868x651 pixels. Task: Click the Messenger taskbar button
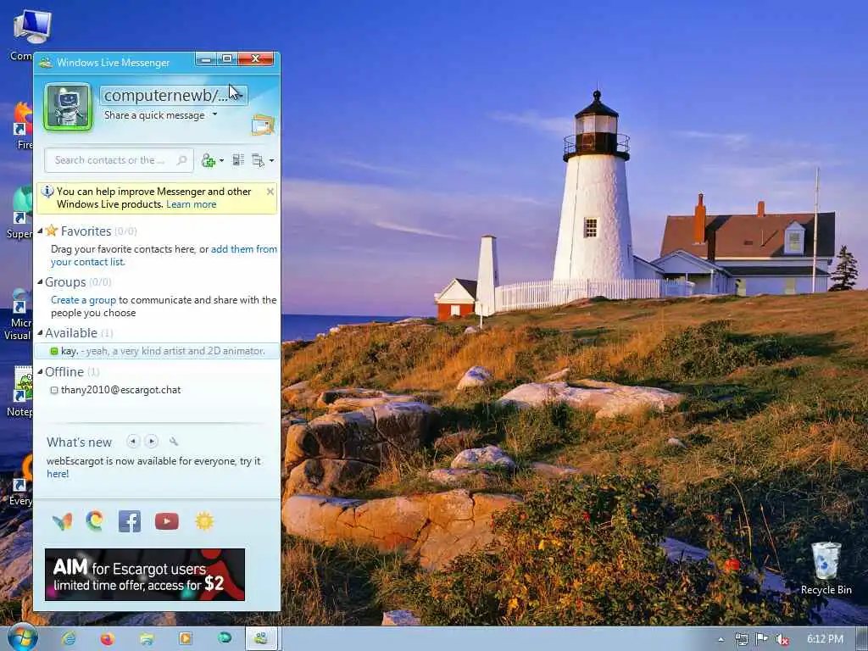click(x=263, y=639)
